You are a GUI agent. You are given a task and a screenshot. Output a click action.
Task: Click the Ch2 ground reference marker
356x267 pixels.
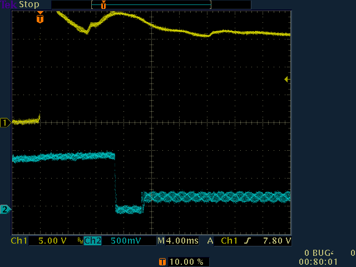[x=5, y=209]
